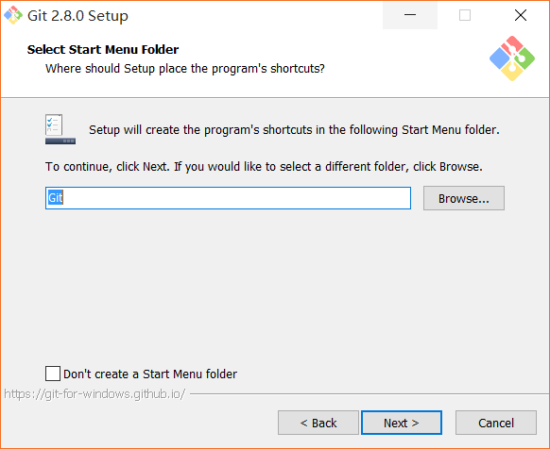
Task: Click the large Git logo in the header
Action: (x=512, y=58)
